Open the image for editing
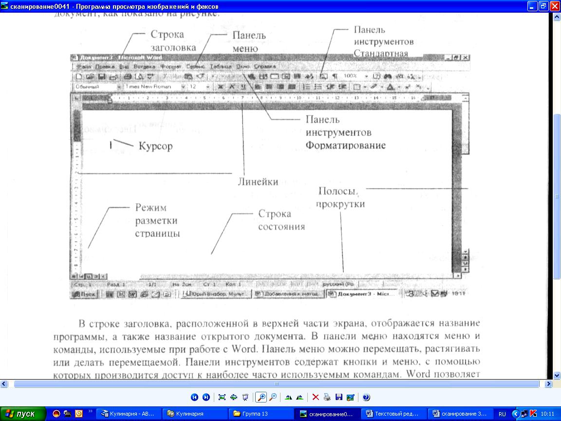 351,397
